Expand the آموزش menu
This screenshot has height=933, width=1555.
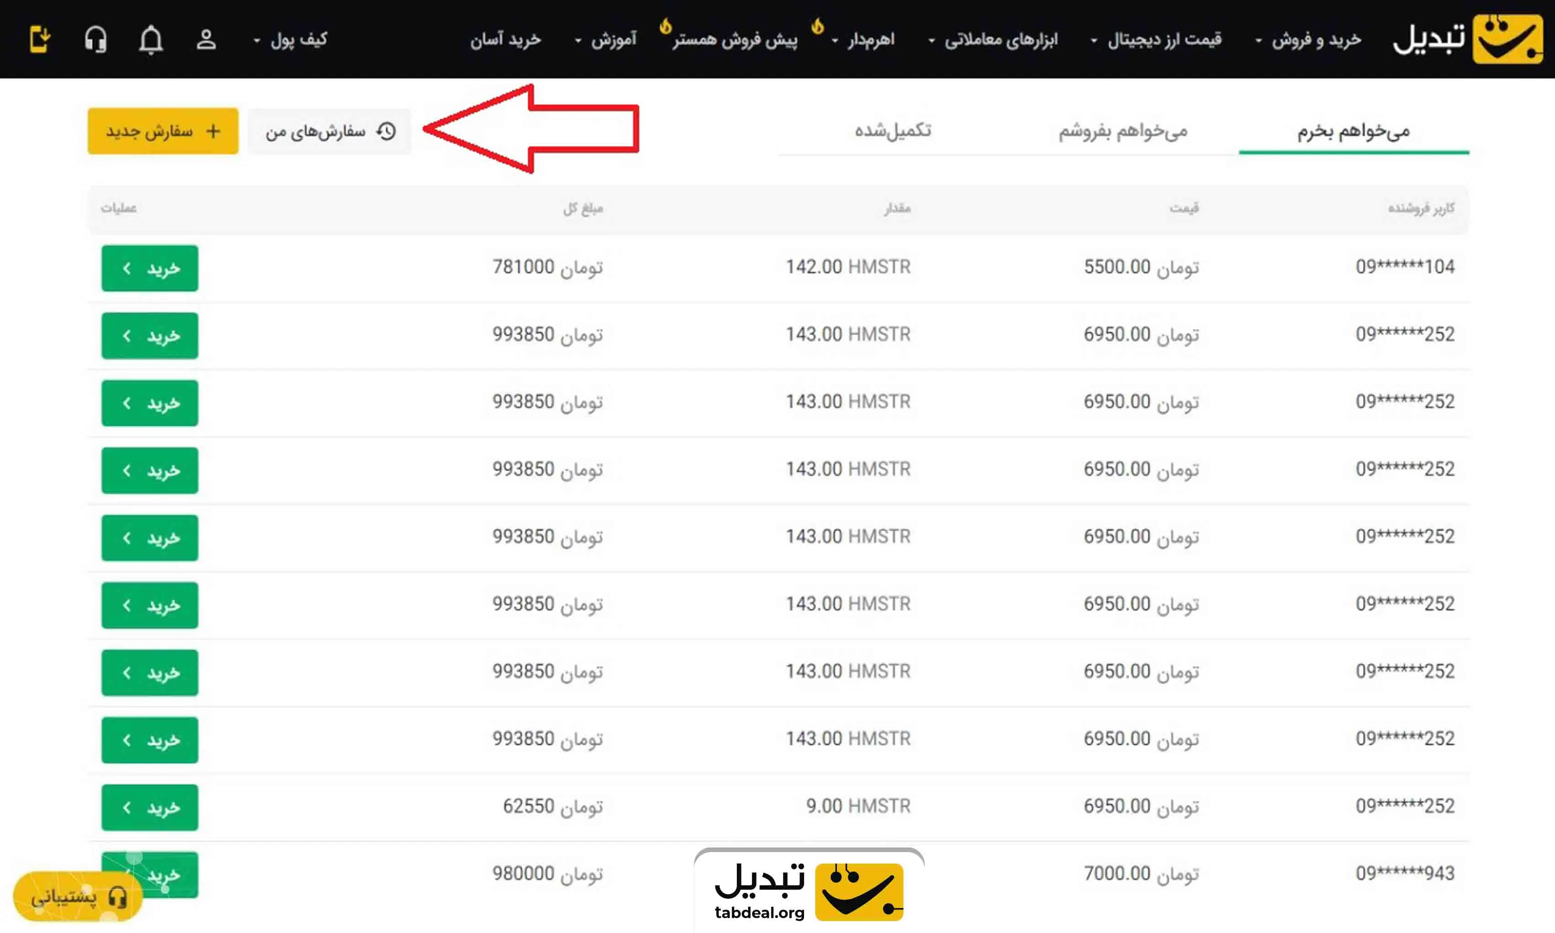tap(605, 40)
